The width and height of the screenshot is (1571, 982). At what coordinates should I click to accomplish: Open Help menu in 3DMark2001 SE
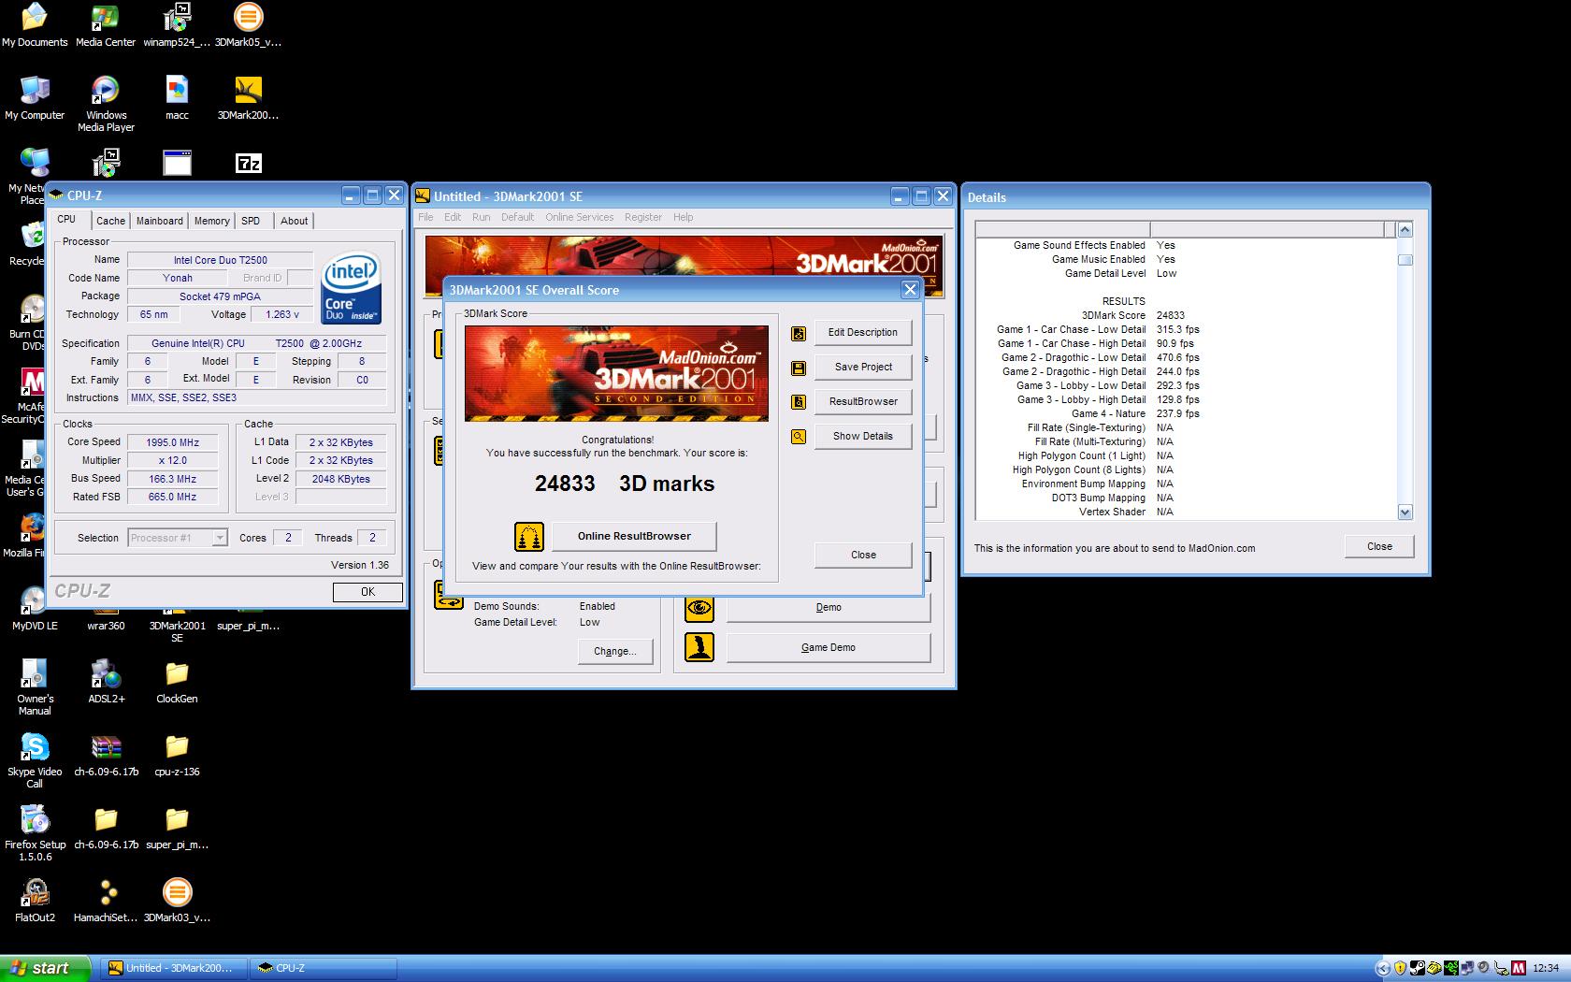(684, 217)
